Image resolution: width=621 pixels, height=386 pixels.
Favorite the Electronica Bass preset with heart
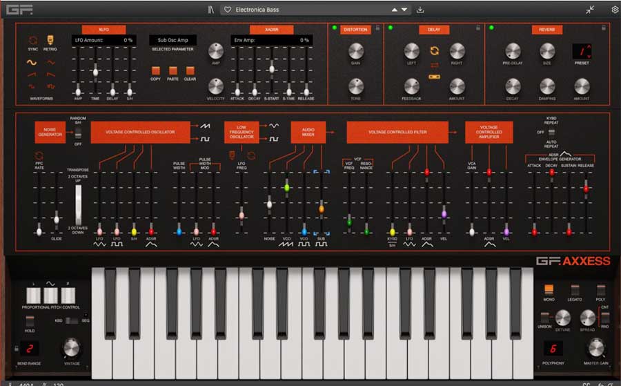228,10
